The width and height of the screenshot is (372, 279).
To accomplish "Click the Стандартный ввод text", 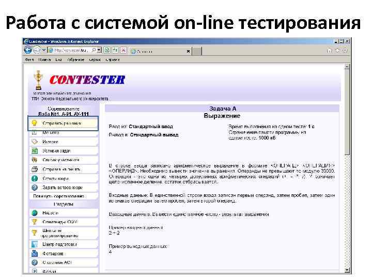I will tap(151, 127).
